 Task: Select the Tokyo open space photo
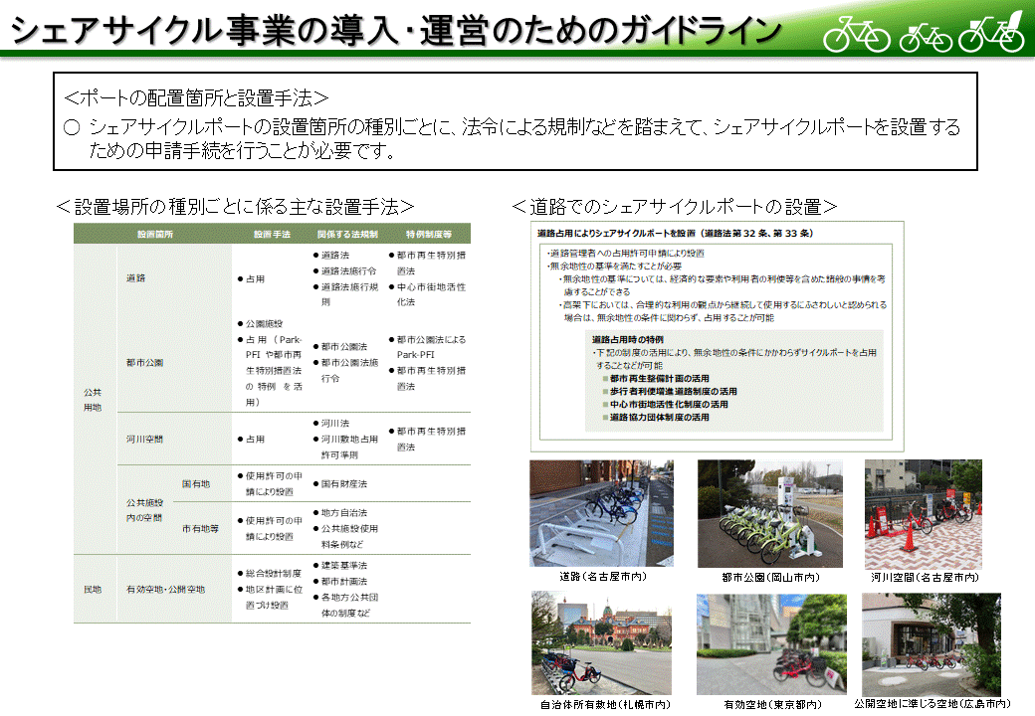tap(771, 644)
